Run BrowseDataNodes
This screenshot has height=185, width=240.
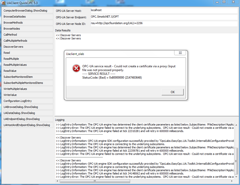[28, 17]
